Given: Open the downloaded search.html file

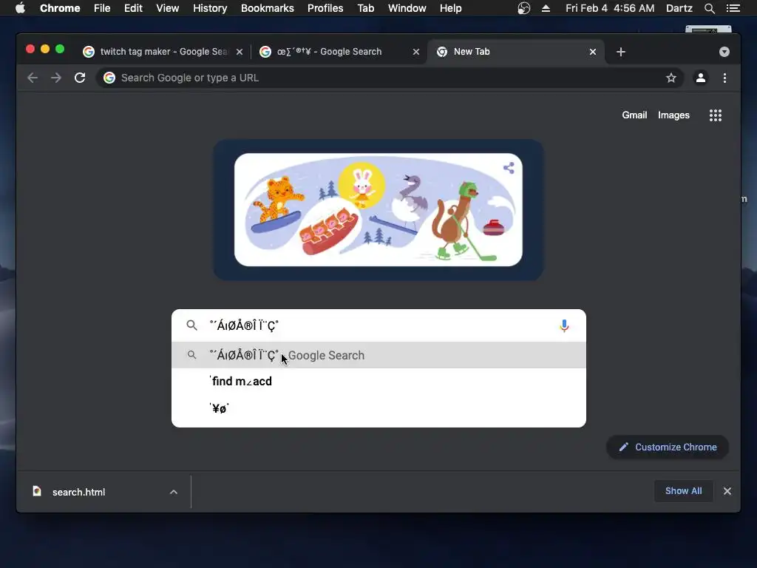Looking at the screenshot, I should point(78,492).
